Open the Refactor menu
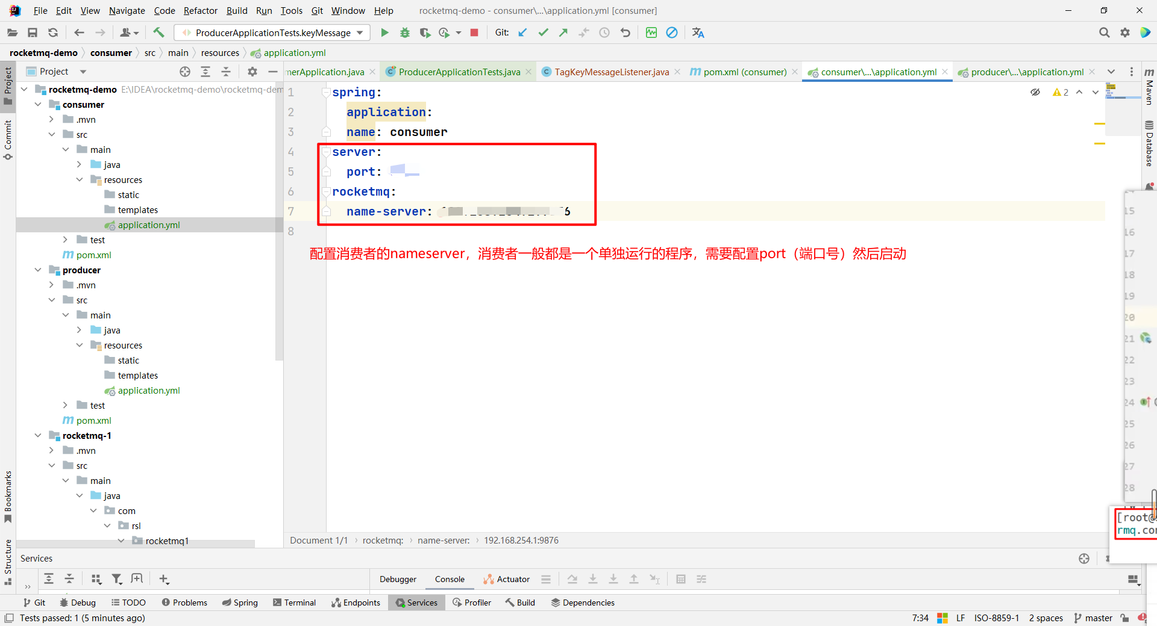Viewport: 1157px width, 626px height. pos(201,11)
